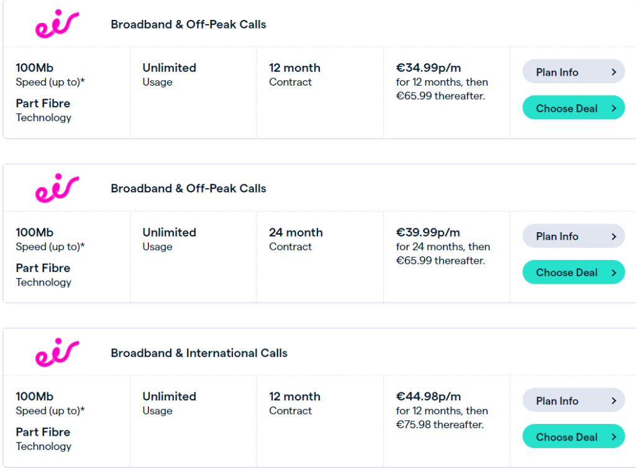The height and width of the screenshot is (468, 636).
Task: Click the eir logo on the International Calls plan
Action: tap(57, 353)
